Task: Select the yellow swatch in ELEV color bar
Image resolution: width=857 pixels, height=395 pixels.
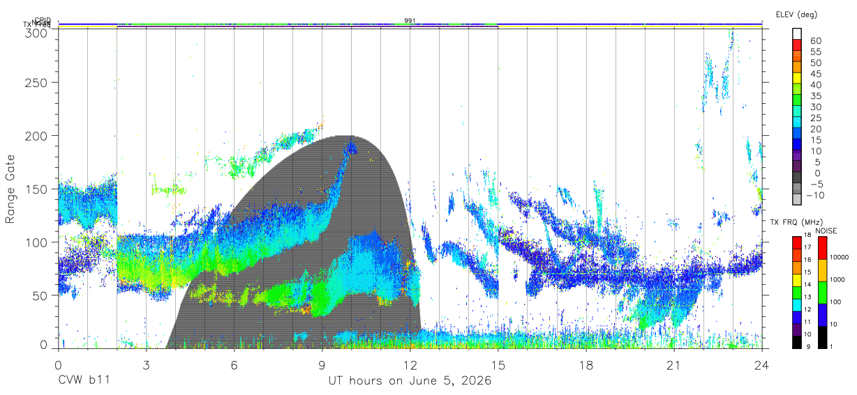Action: coord(797,79)
